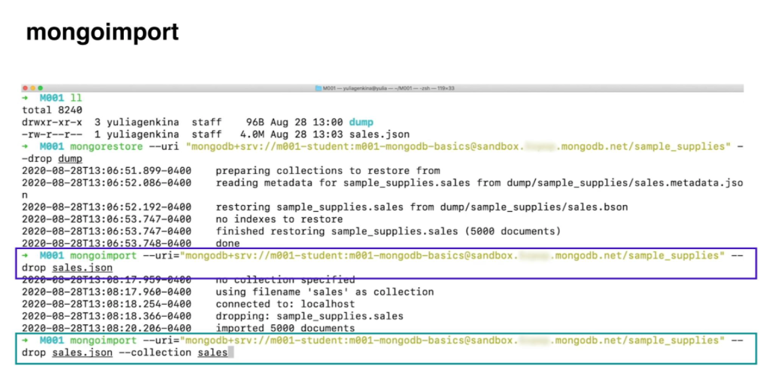Select the 'imported 5000 documents' message
The width and height of the screenshot is (762, 373).
pos(285,328)
